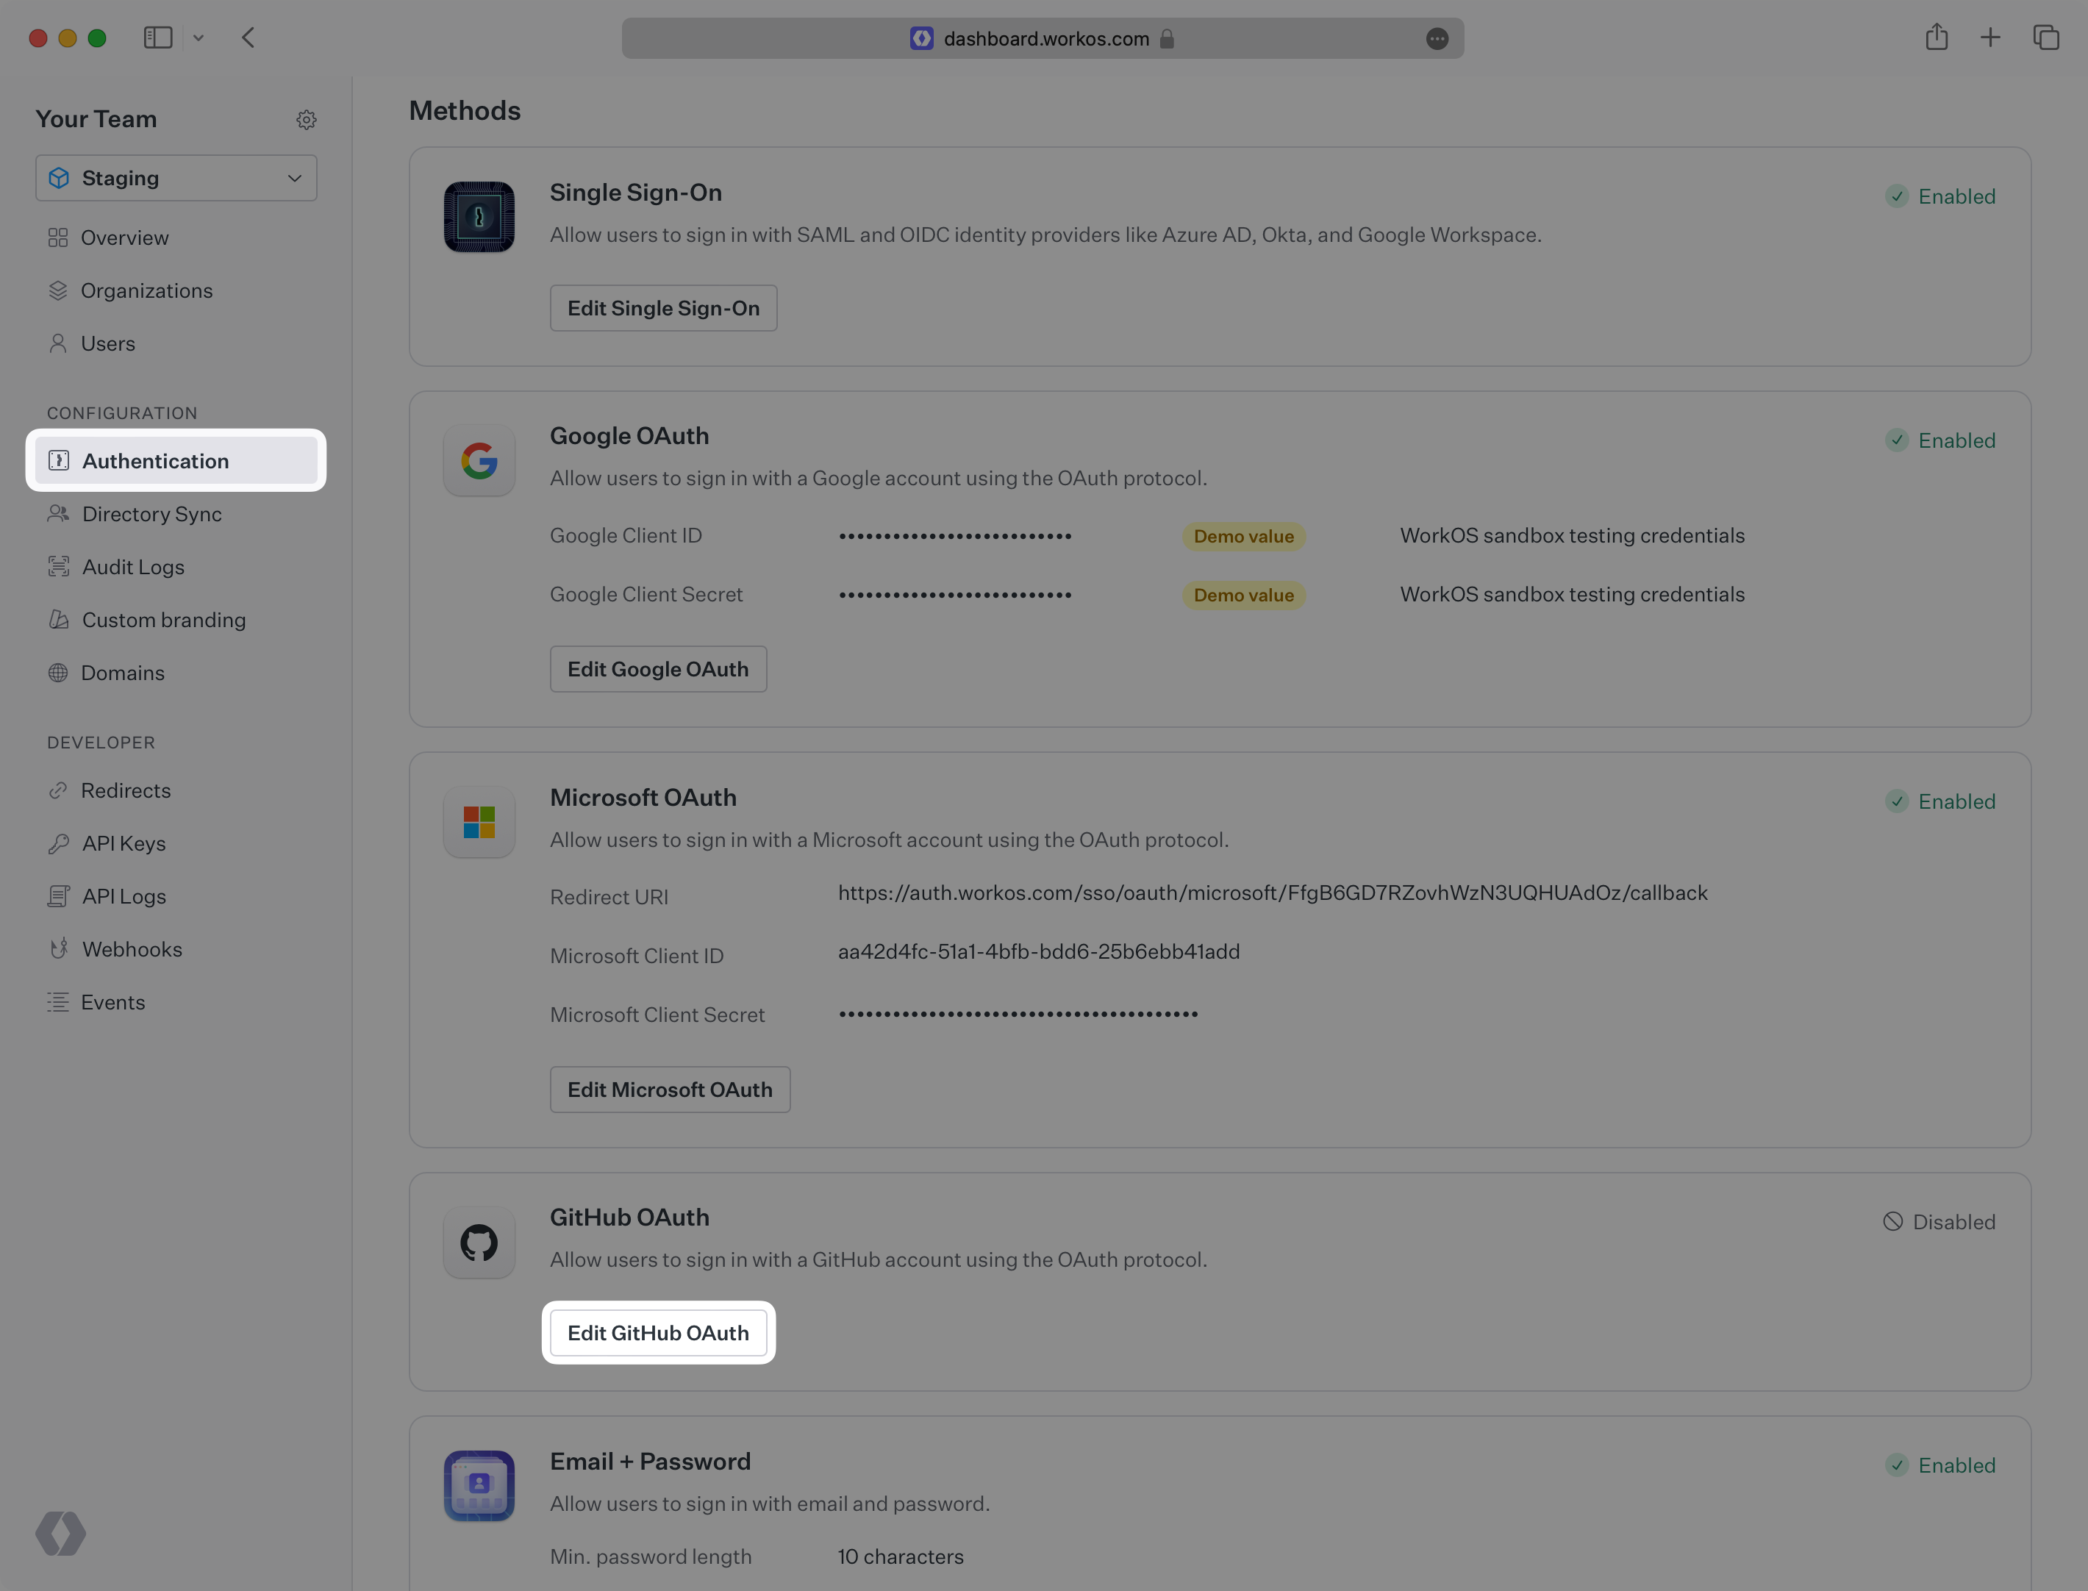Select Users in the sidebar
2088x1591 pixels.
coord(107,343)
